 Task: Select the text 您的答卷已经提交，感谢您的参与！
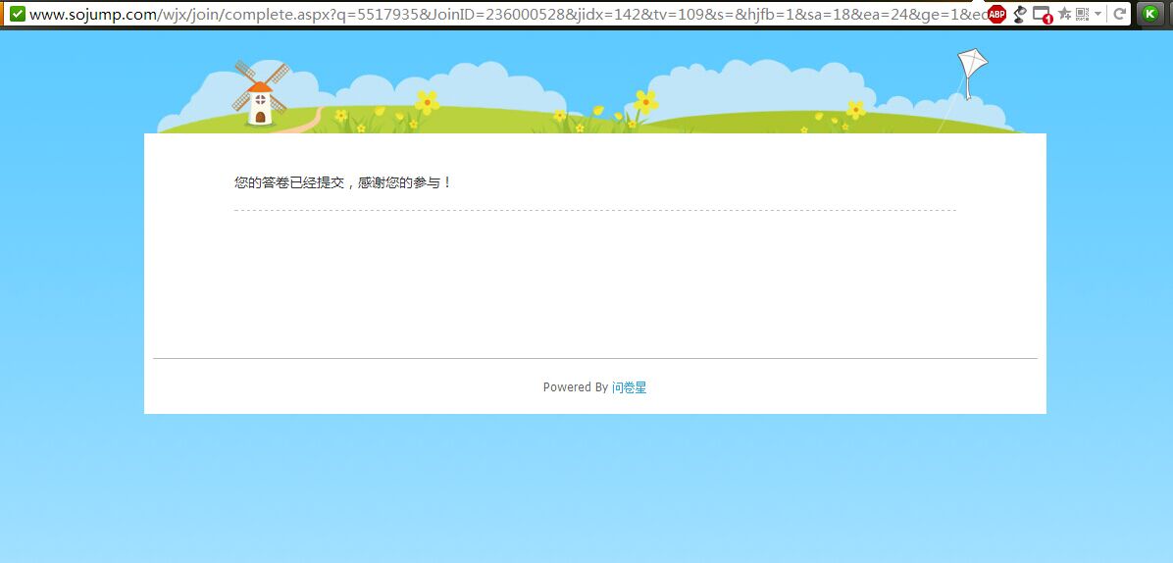(343, 182)
